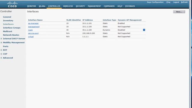Open the WIRELESS menu
192x108 pixels.
coord(68,6)
